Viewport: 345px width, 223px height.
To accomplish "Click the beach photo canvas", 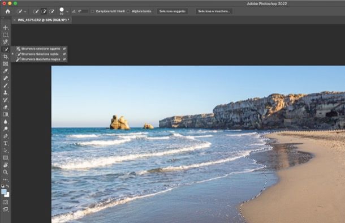I will point(198,144).
